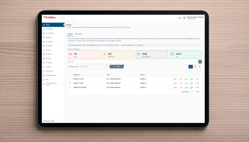Click the user avatar icon in header
This screenshot has width=249, height=142.
point(184,18)
